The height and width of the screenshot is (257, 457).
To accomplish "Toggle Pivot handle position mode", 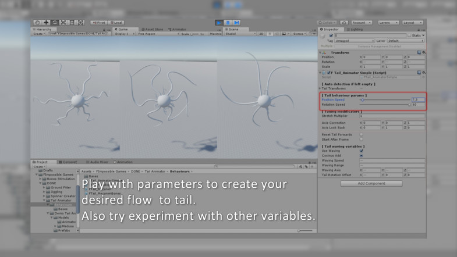I will (x=99, y=23).
